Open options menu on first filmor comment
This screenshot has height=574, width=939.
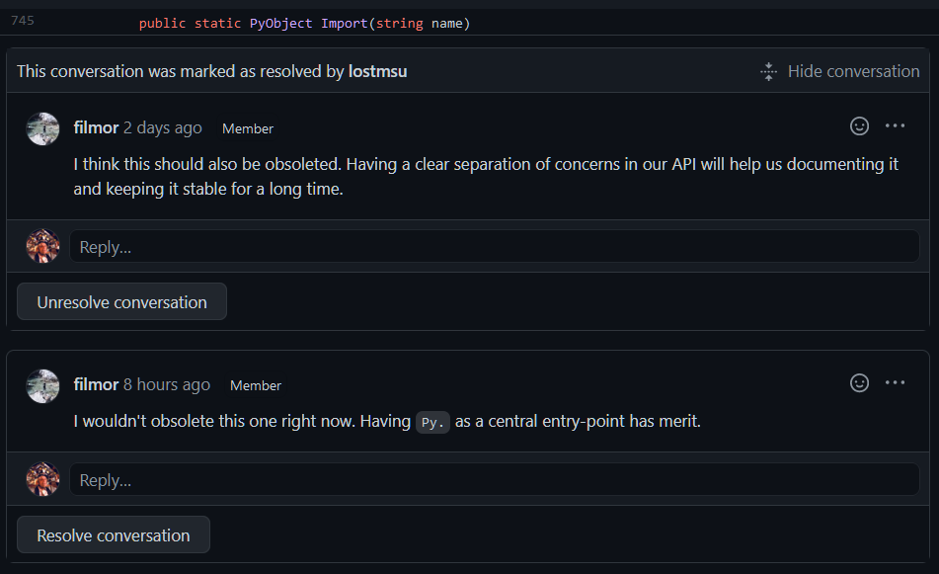[x=895, y=125]
